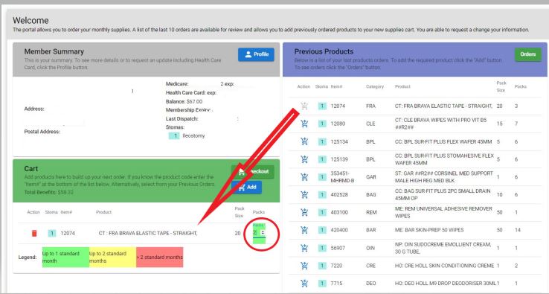
Task: Add item 7715 Drop Deodoriser to cart
Action: point(304,283)
